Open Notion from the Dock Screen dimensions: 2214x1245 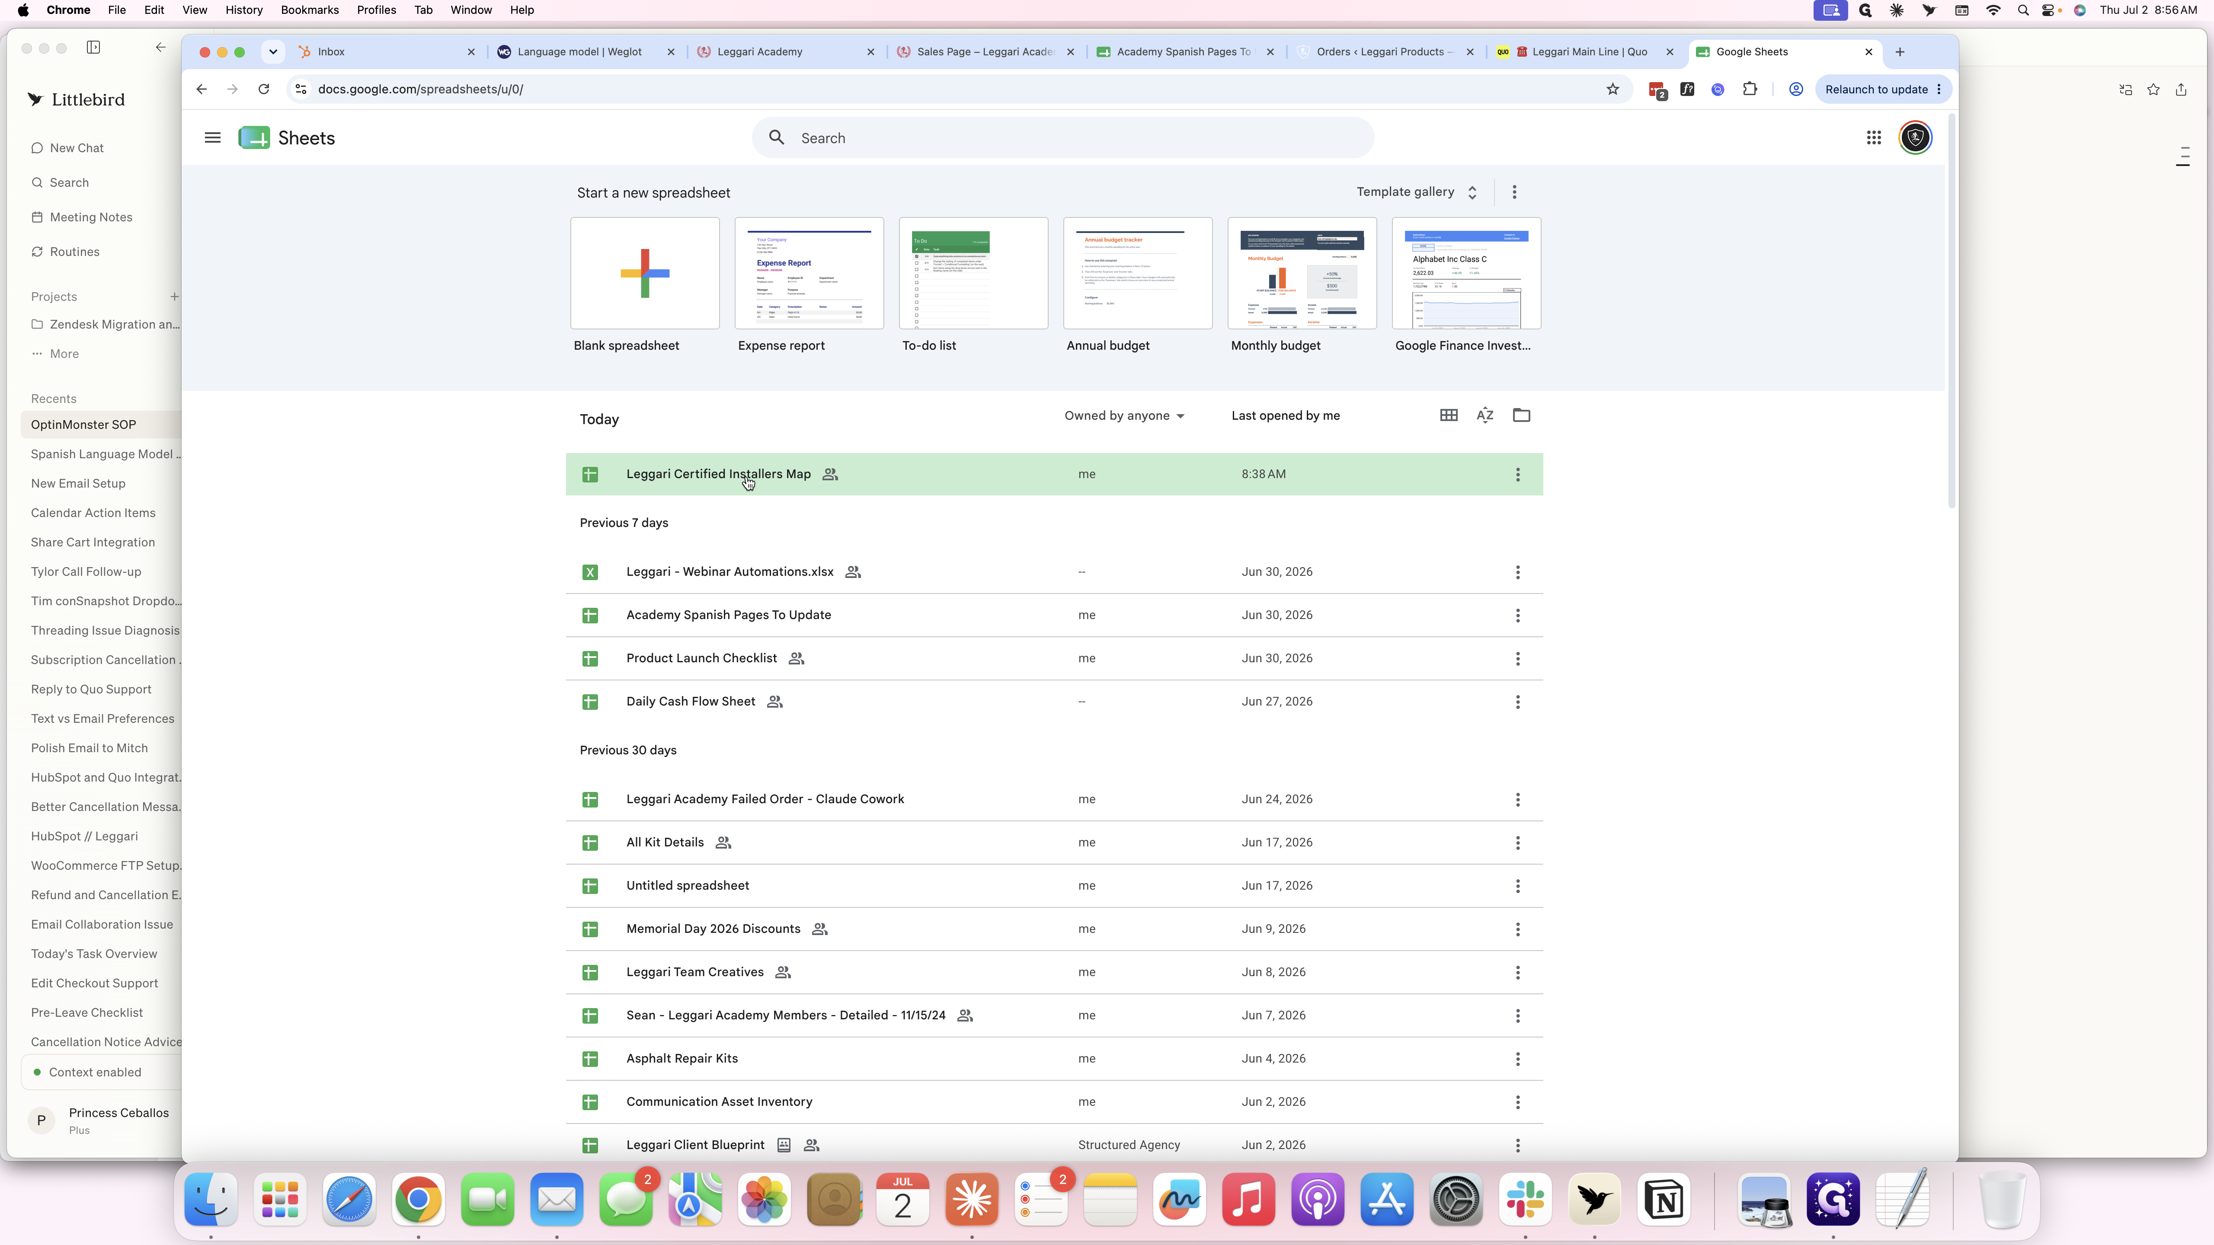point(1663,1200)
